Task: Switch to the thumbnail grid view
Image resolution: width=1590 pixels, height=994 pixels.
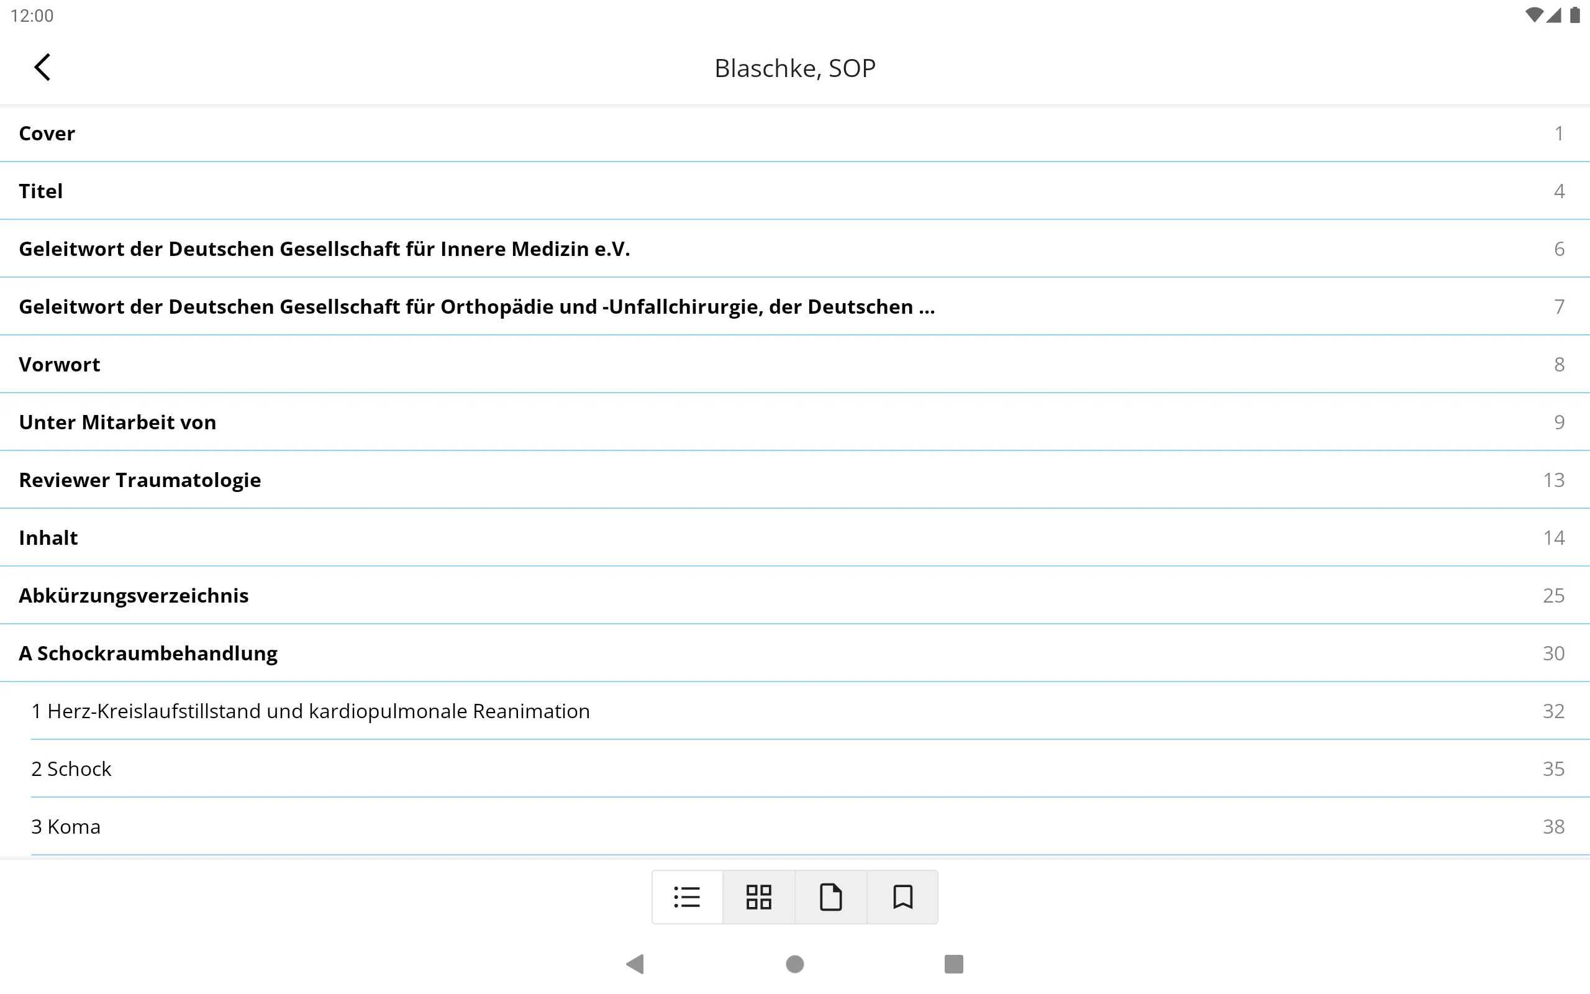Action: 759,896
